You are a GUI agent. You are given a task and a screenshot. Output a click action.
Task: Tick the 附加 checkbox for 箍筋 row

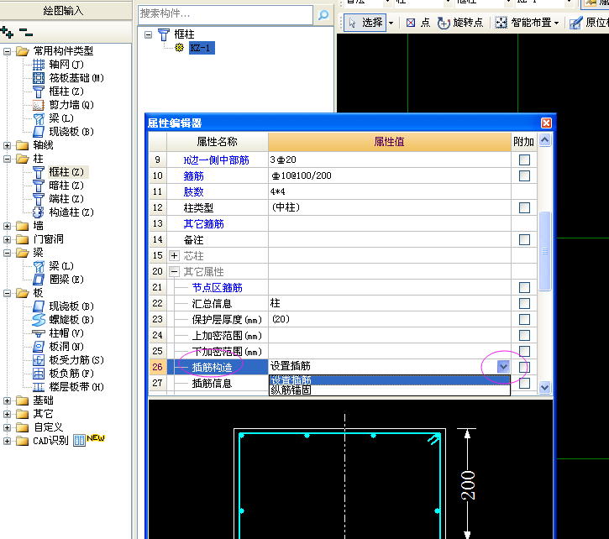click(x=524, y=175)
